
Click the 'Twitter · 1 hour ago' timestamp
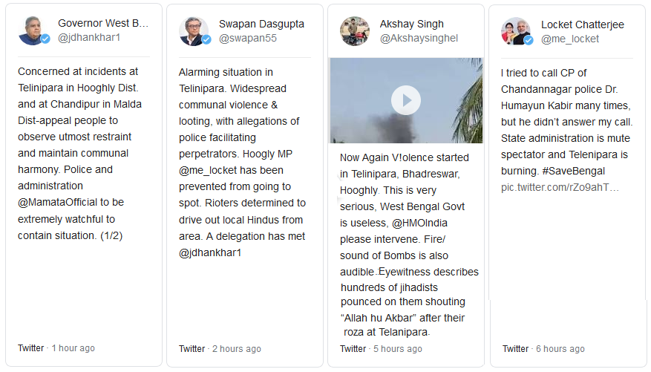56,348
